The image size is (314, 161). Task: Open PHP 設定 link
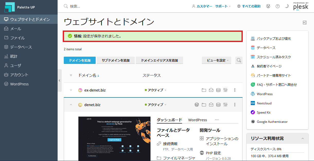click(213, 153)
